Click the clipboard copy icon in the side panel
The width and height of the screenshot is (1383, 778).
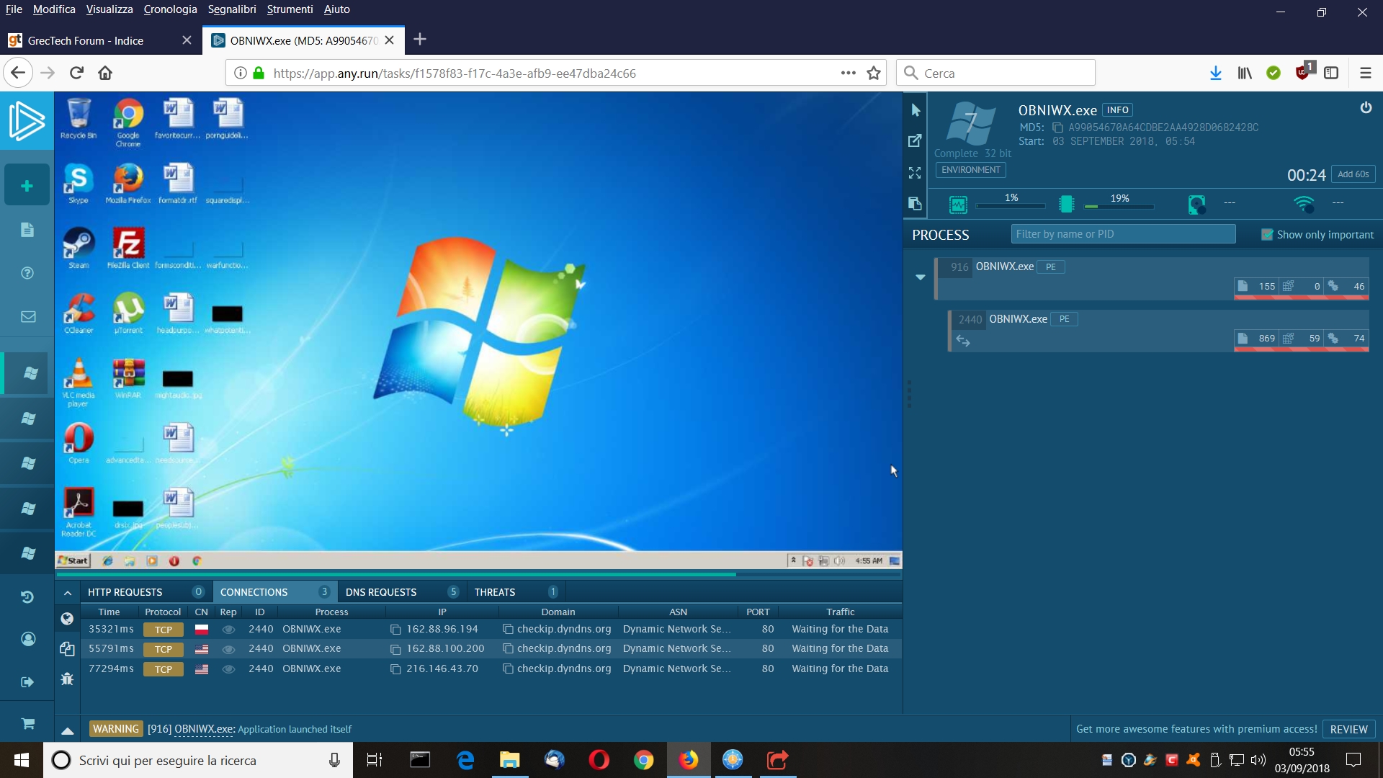coord(915,204)
